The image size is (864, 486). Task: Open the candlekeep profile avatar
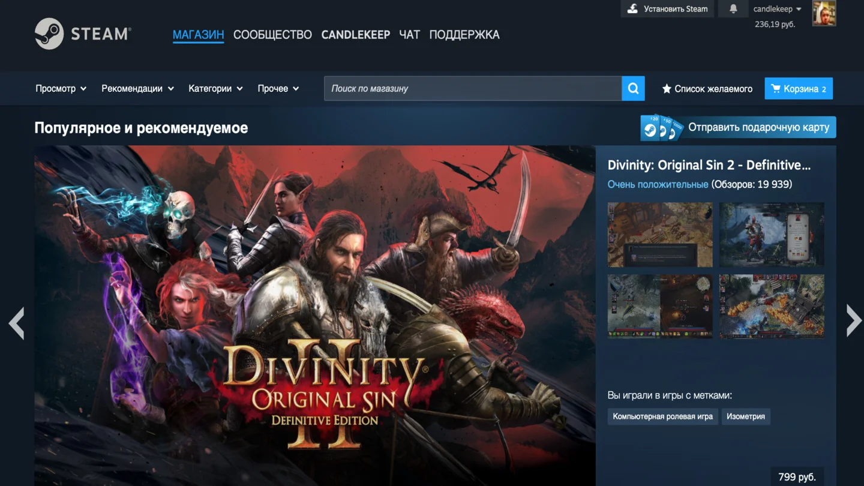point(824,13)
